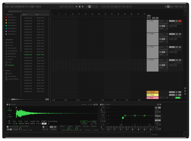Toggle the Link button

(7, 6)
